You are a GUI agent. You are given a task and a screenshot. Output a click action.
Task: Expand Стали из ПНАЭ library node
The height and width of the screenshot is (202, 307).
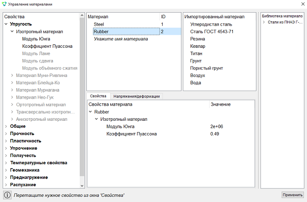[x=264, y=22]
